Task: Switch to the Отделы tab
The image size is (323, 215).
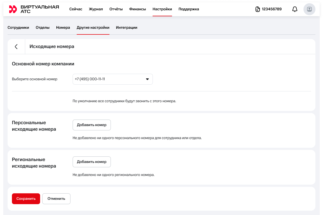Action: click(x=43, y=28)
